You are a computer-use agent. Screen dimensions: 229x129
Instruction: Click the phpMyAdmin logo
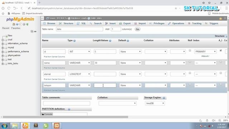click(20, 19)
